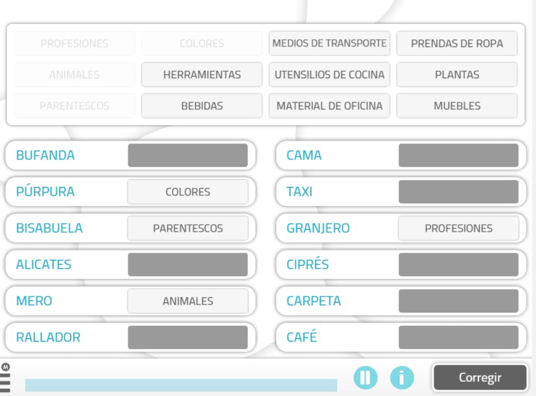Select the empty slot next to CIPRÉS
The width and height of the screenshot is (536, 396).
458,264
